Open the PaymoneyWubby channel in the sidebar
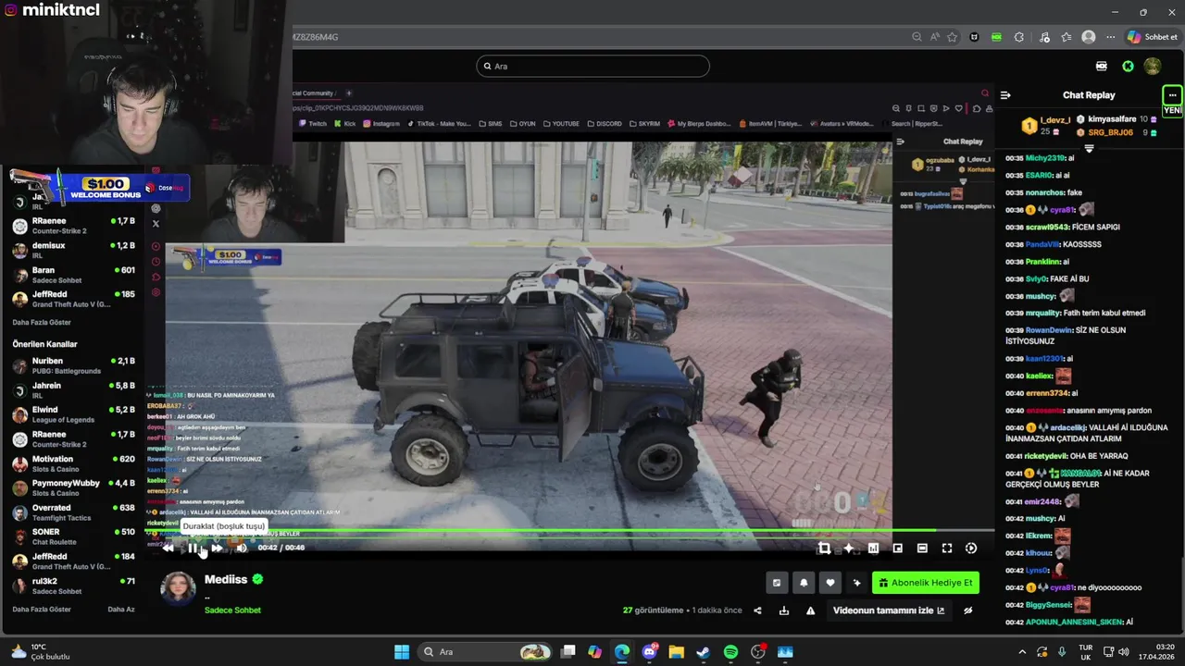The image size is (1185, 666). point(74,487)
